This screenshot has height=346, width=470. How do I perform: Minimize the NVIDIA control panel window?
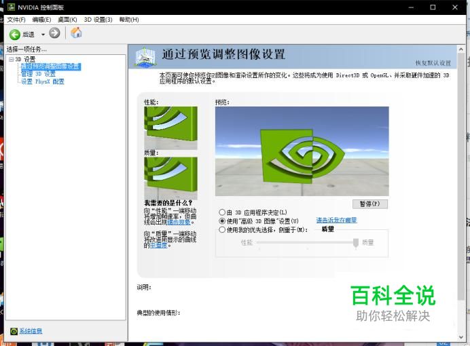tap(411, 7)
